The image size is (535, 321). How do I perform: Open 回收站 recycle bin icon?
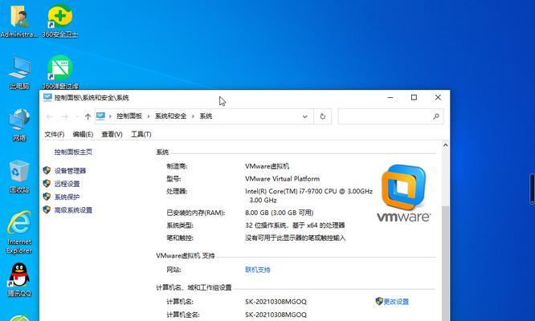tap(19, 177)
